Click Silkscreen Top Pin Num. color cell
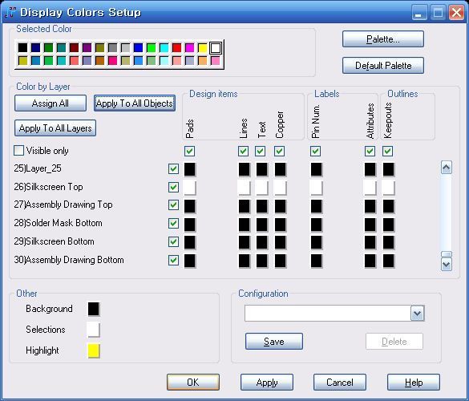Image resolution: width=469 pixels, height=401 pixels. click(317, 188)
